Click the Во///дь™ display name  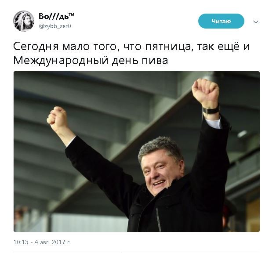[56, 16]
